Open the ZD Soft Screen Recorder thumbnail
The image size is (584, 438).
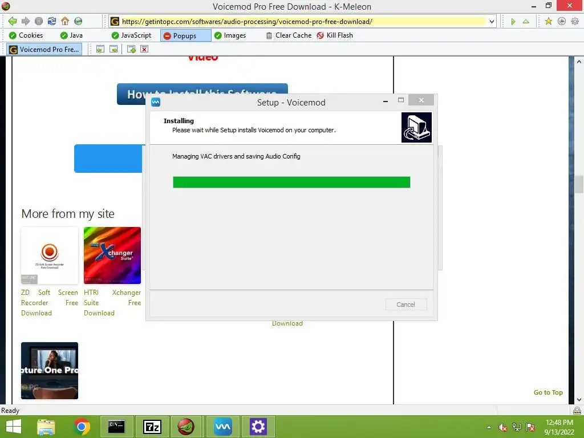(x=50, y=255)
